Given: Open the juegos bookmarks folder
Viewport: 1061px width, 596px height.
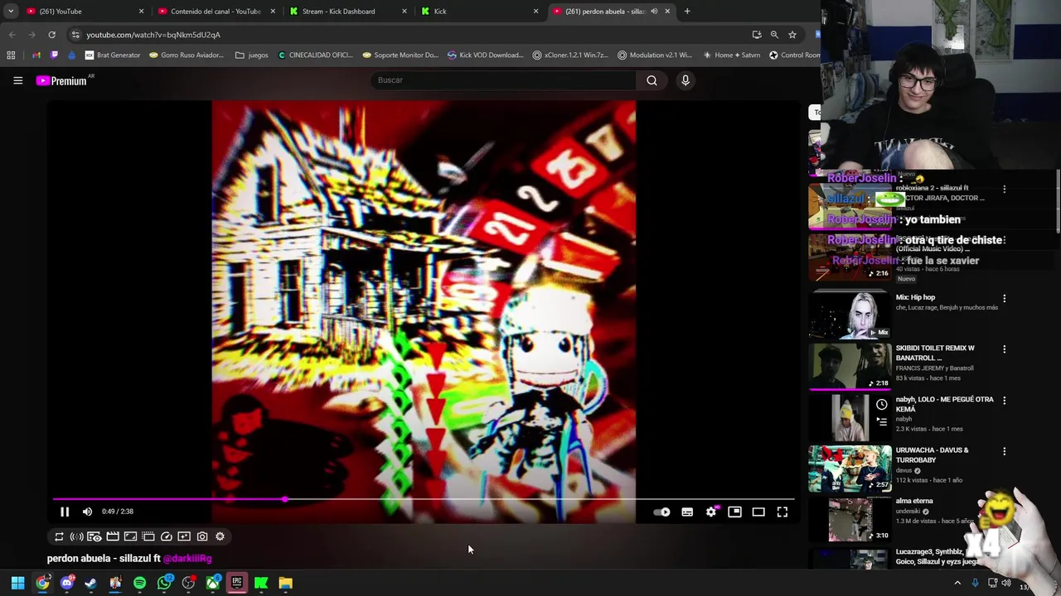Looking at the screenshot, I should pos(252,55).
